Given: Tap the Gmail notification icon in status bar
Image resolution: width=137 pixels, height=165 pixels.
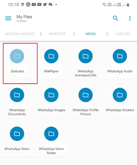Looking at the screenshot, I should tap(23, 4).
